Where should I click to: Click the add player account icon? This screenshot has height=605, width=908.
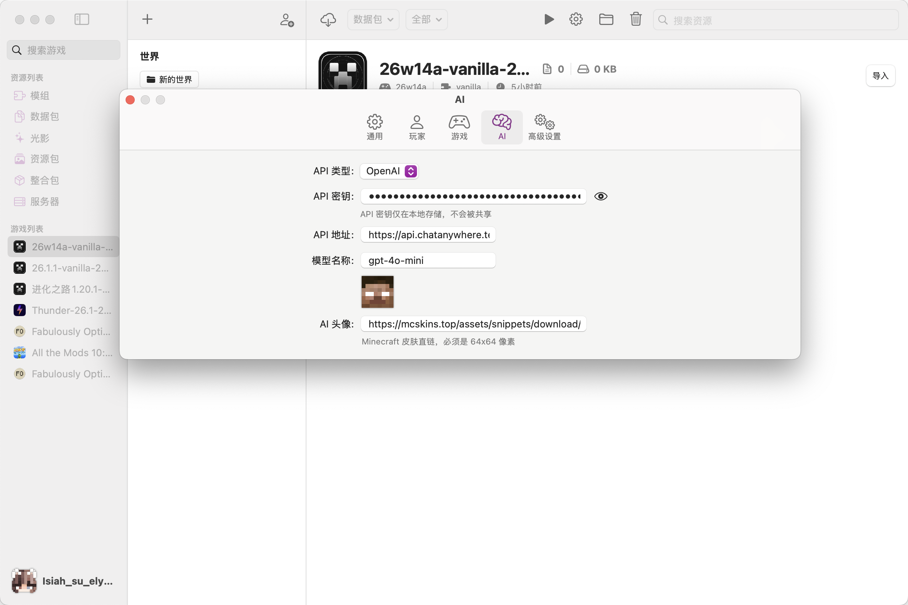tap(287, 20)
